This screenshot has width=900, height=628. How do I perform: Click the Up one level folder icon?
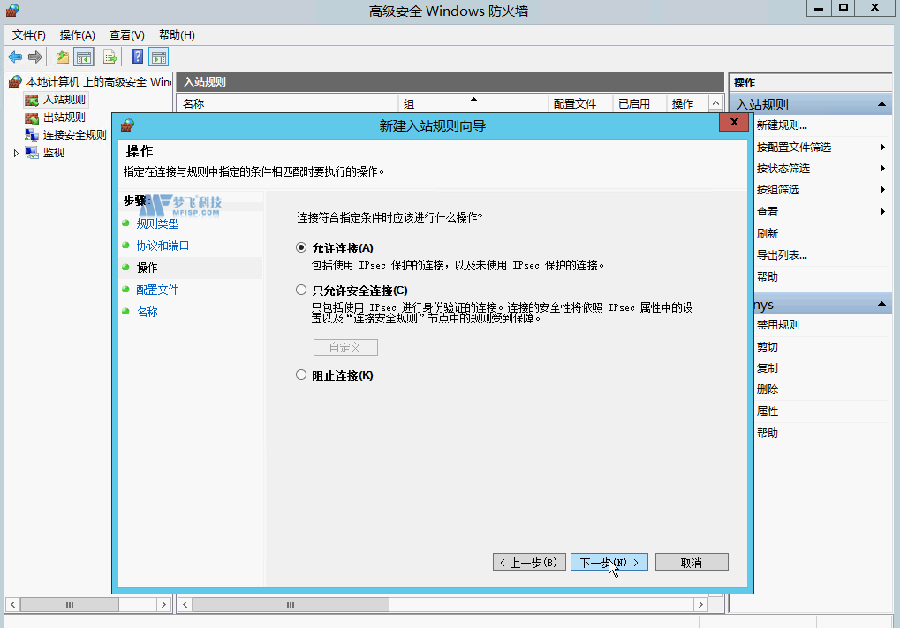click(x=62, y=57)
